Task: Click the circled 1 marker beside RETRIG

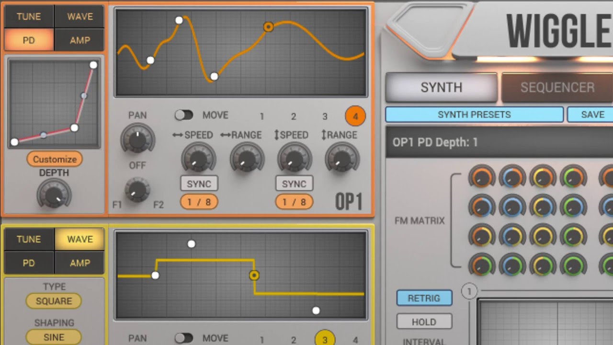Action: (x=469, y=291)
